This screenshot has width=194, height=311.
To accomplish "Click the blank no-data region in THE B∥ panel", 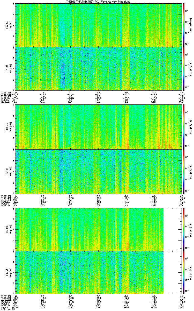I will coord(172,272).
